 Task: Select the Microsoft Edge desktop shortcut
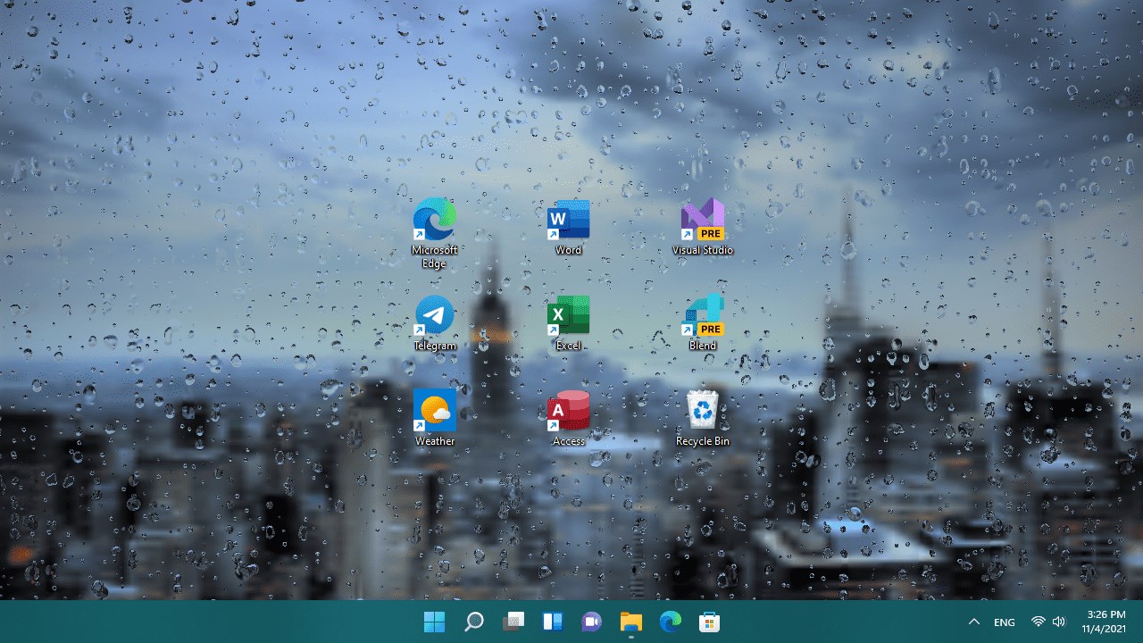(435, 232)
